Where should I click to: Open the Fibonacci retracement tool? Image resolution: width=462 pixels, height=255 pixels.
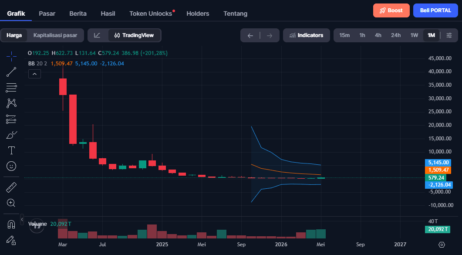point(11,88)
